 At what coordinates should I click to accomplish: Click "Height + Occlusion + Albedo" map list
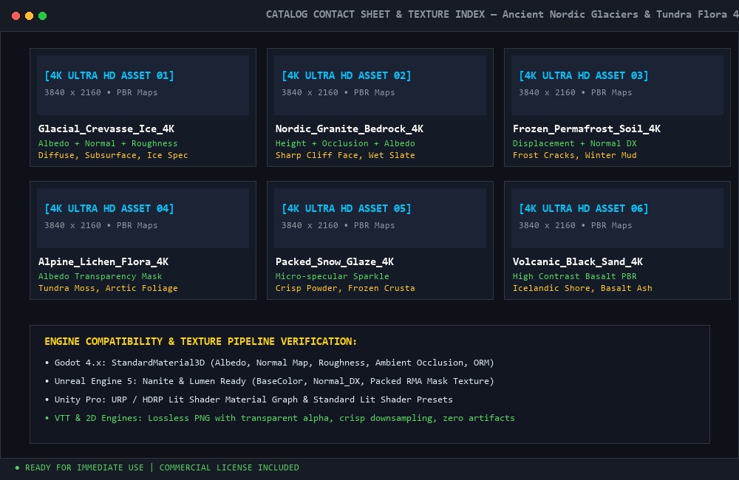click(x=345, y=143)
